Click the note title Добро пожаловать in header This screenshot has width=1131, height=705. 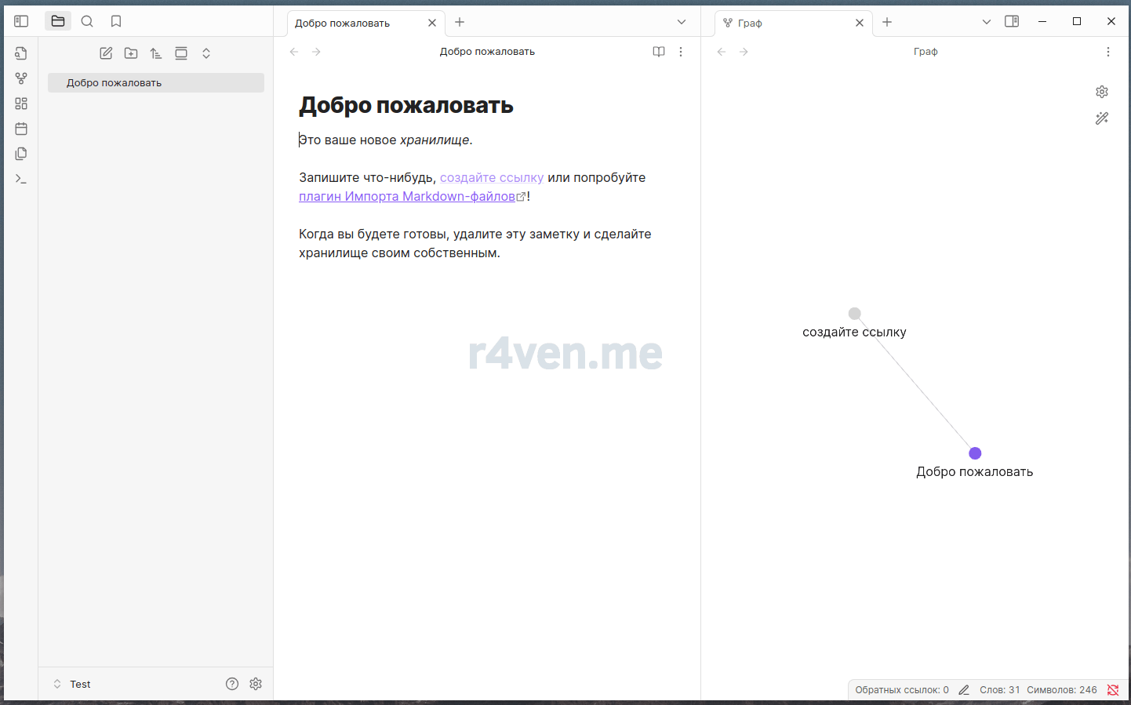coord(487,52)
